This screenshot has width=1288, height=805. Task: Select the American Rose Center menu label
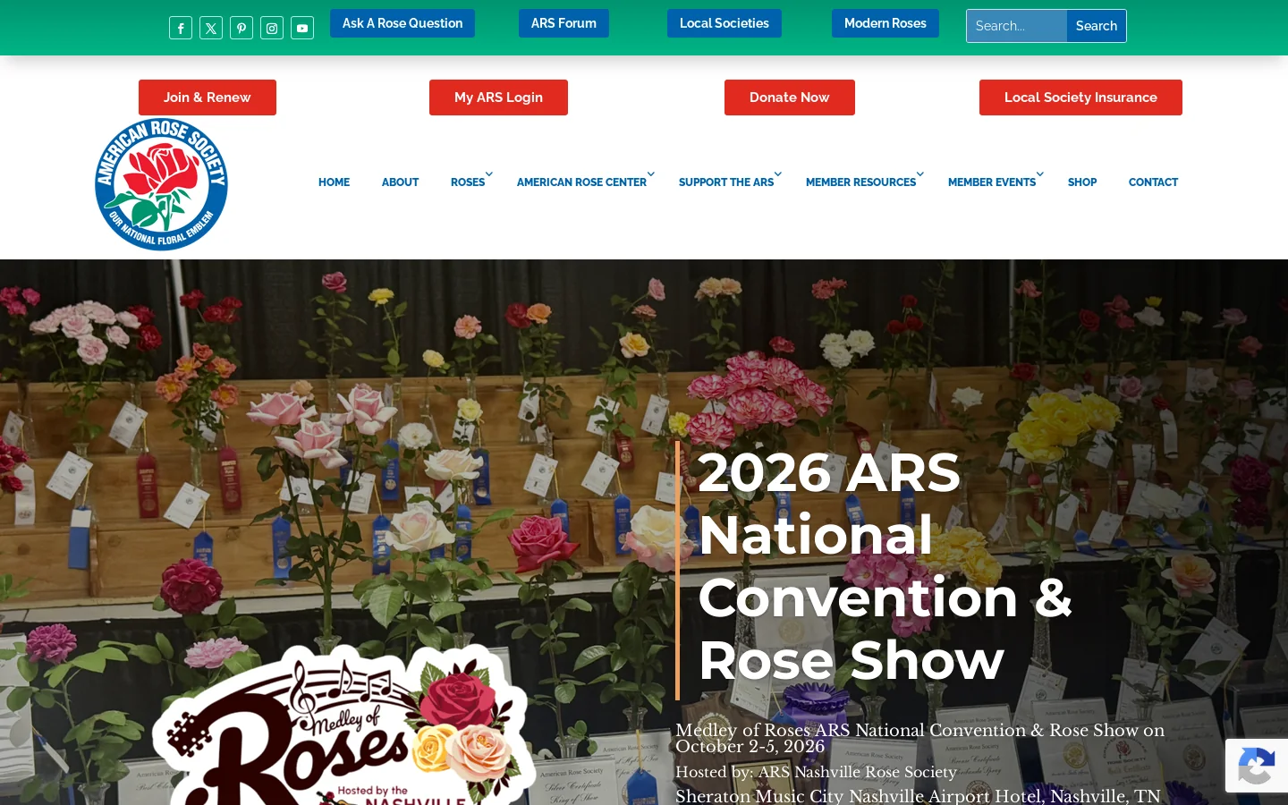point(581,182)
